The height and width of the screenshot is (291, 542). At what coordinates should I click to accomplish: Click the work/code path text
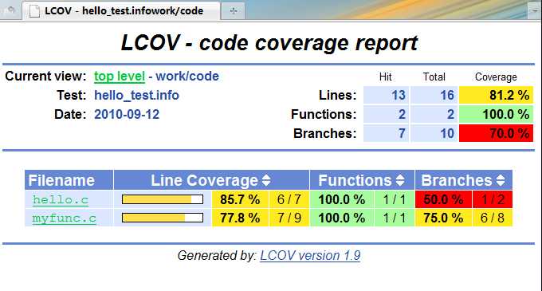coord(187,77)
